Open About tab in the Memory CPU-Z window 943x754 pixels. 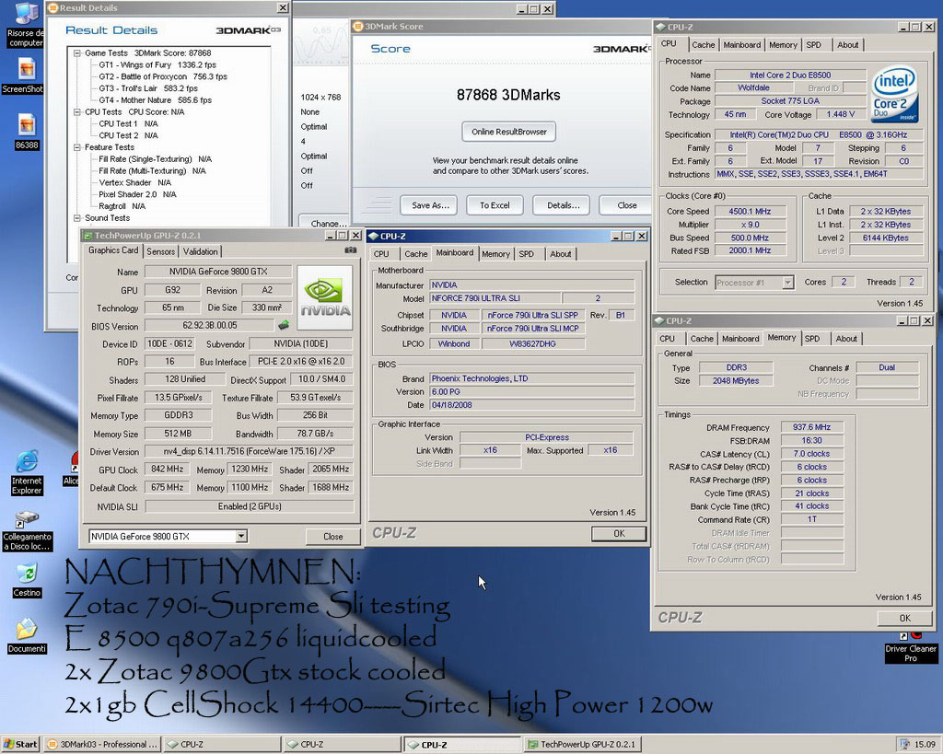846,339
